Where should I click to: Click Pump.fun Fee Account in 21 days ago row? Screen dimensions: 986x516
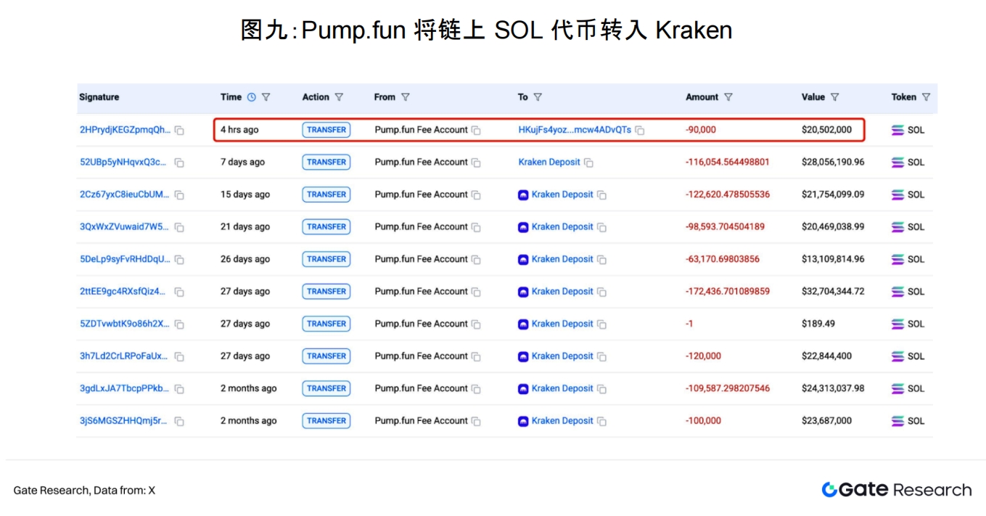(x=421, y=226)
